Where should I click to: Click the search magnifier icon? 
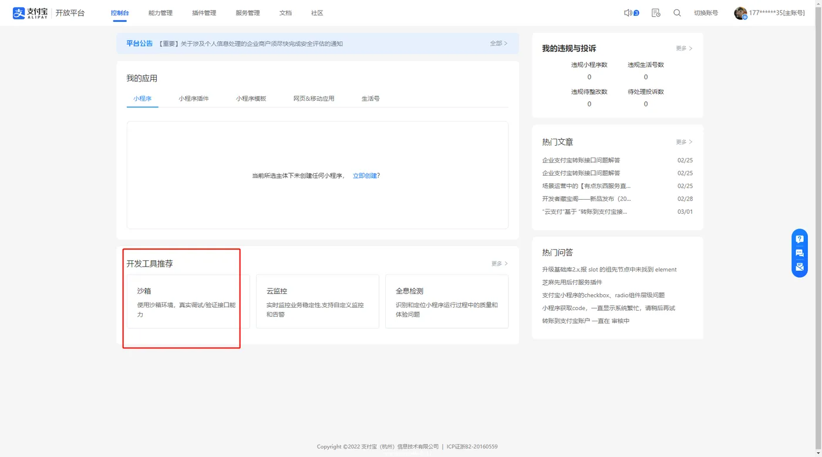click(677, 13)
